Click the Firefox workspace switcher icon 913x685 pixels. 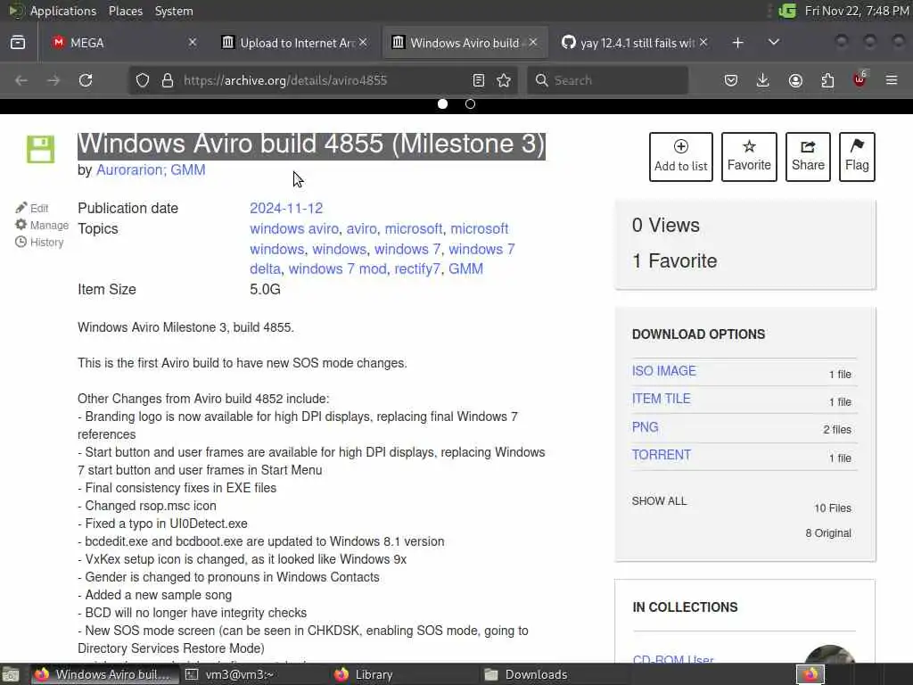click(810, 674)
